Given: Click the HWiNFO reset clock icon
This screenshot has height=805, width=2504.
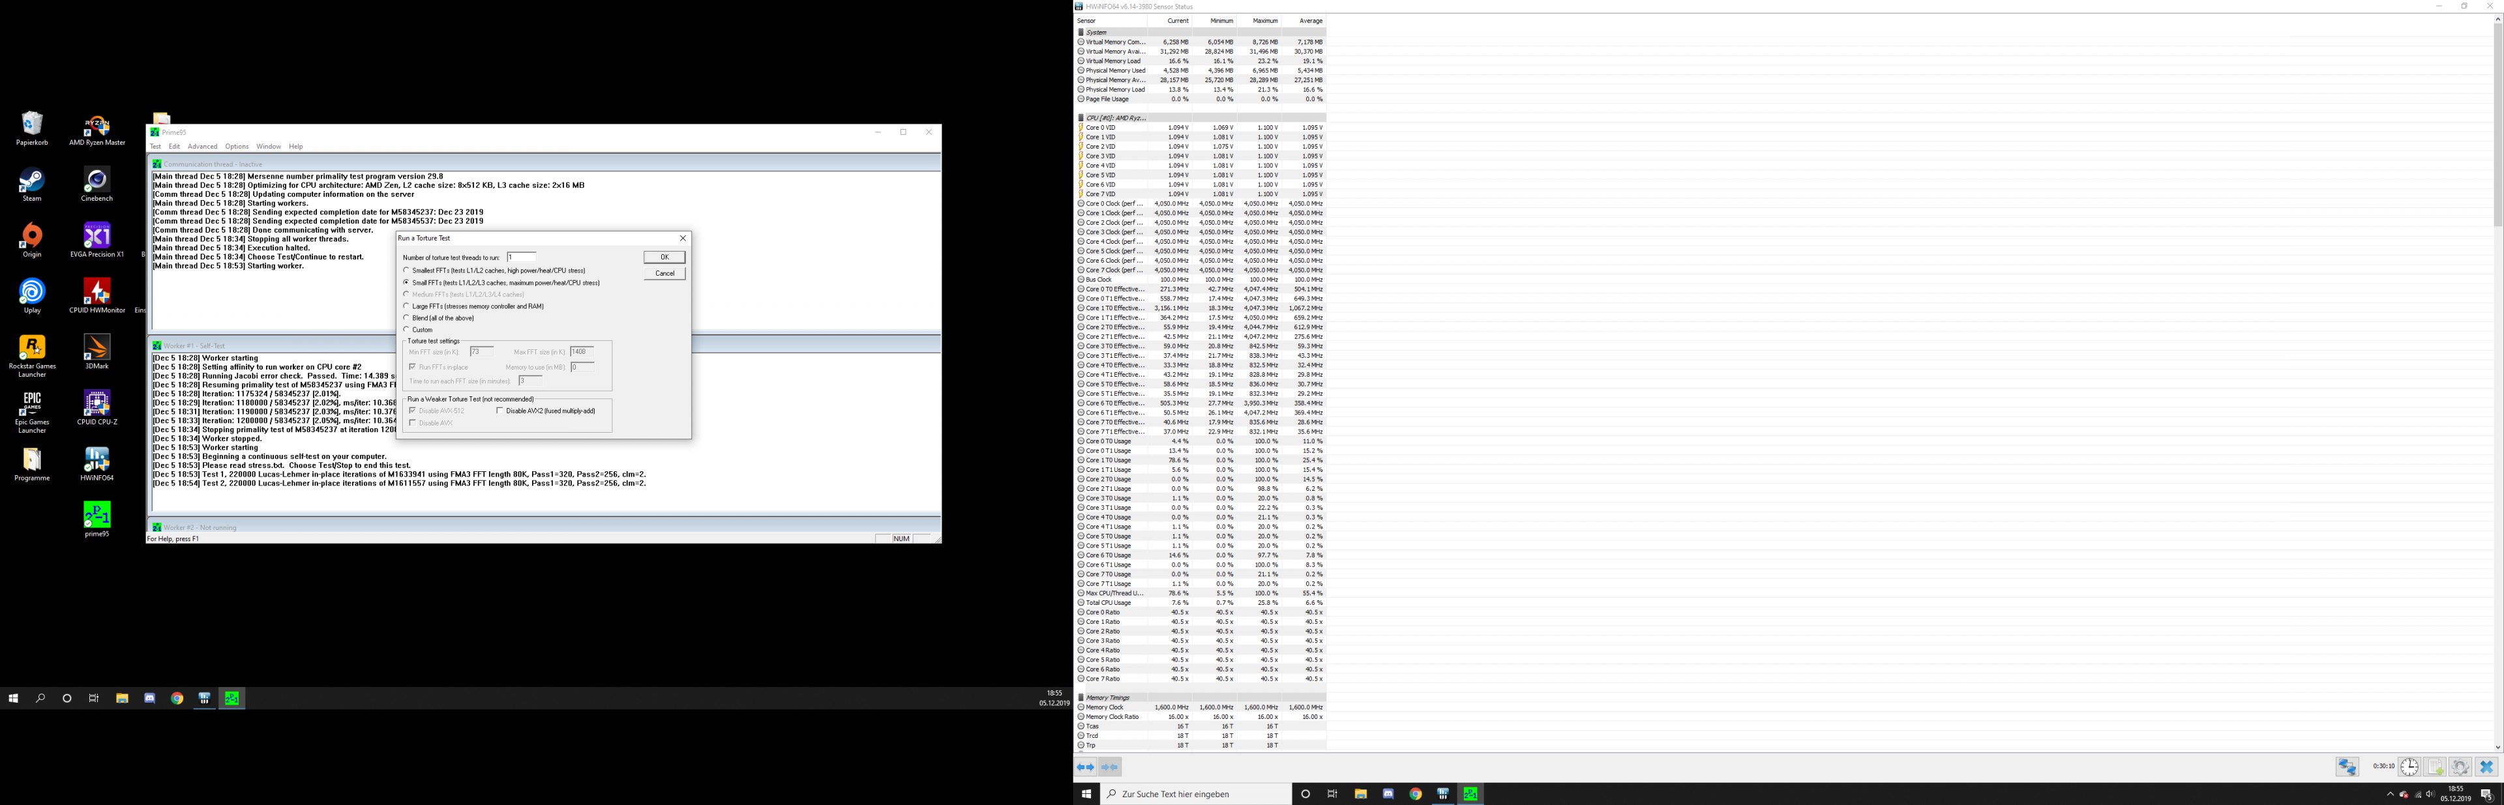Looking at the screenshot, I should pos(2409,767).
